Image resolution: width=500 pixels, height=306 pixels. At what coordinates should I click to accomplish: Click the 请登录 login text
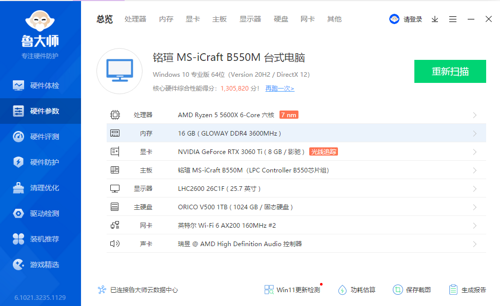413,19
